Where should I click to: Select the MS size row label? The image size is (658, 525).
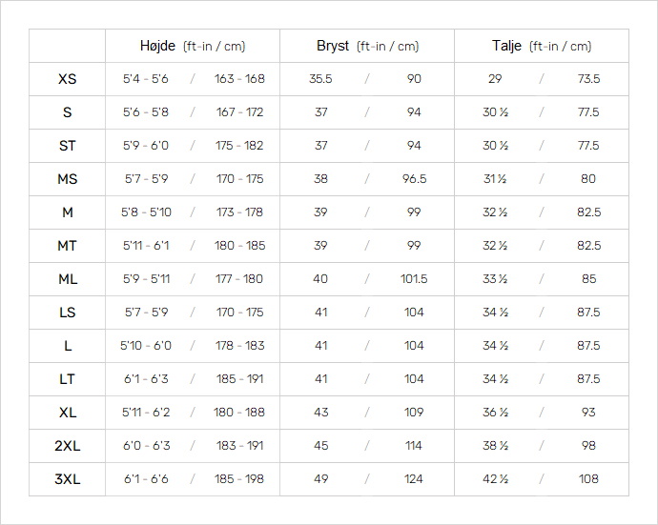click(67, 179)
